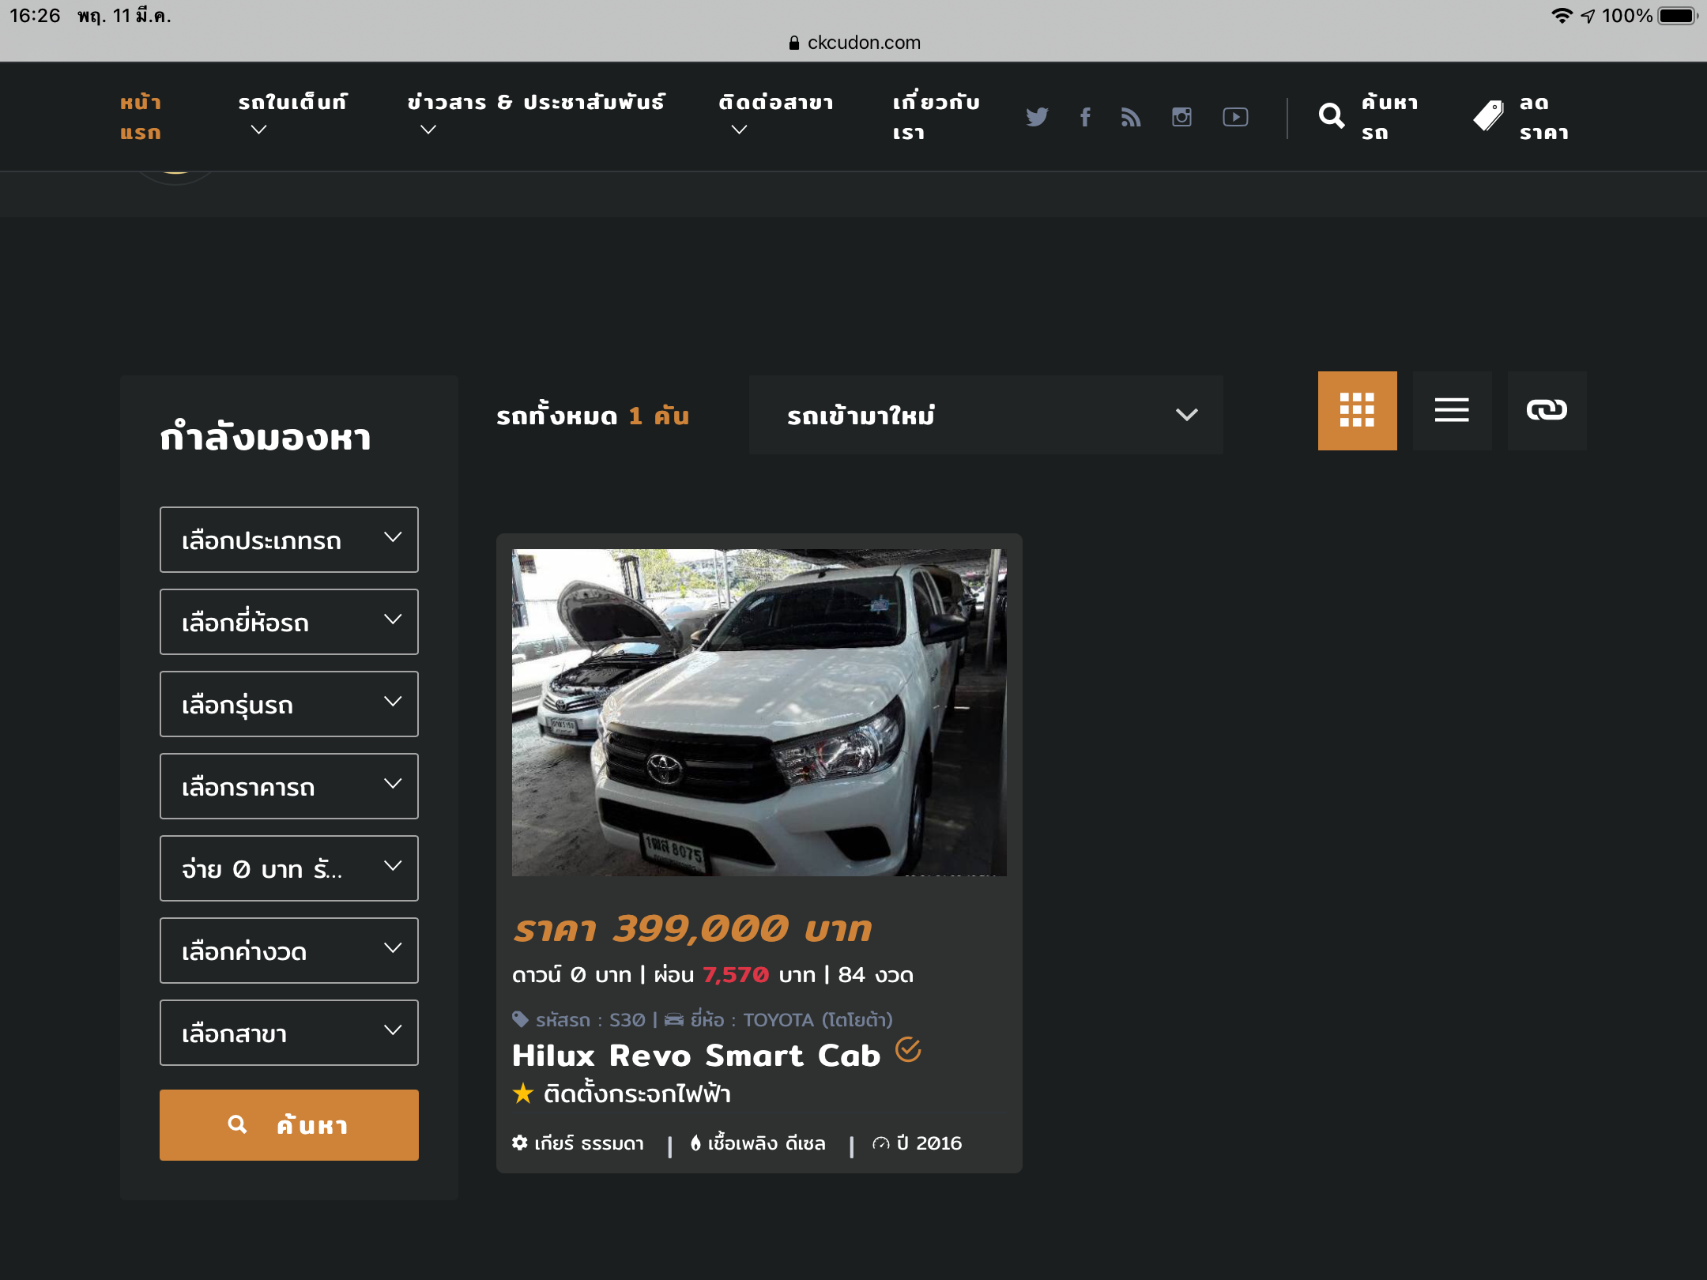
Task: Expand the เลือกยี่ห้อรถ brand dropdown
Action: click(288, 622)
